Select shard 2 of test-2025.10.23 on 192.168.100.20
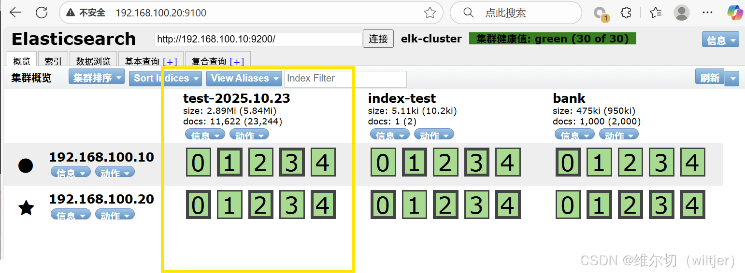The width and height of the screenshot is (745, 273). pyautogui.click(x=260, y=205)
